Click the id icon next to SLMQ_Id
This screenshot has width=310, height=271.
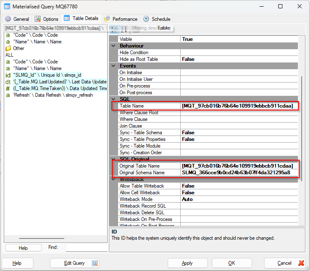(x=8, y=75)
